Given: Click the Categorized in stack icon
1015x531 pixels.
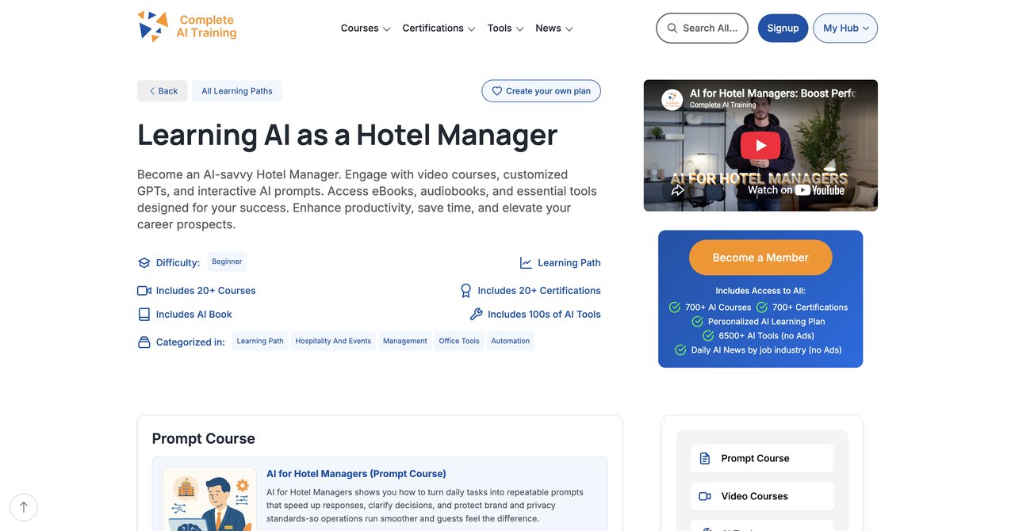Looking at the screenshot, I should point(144,342).
